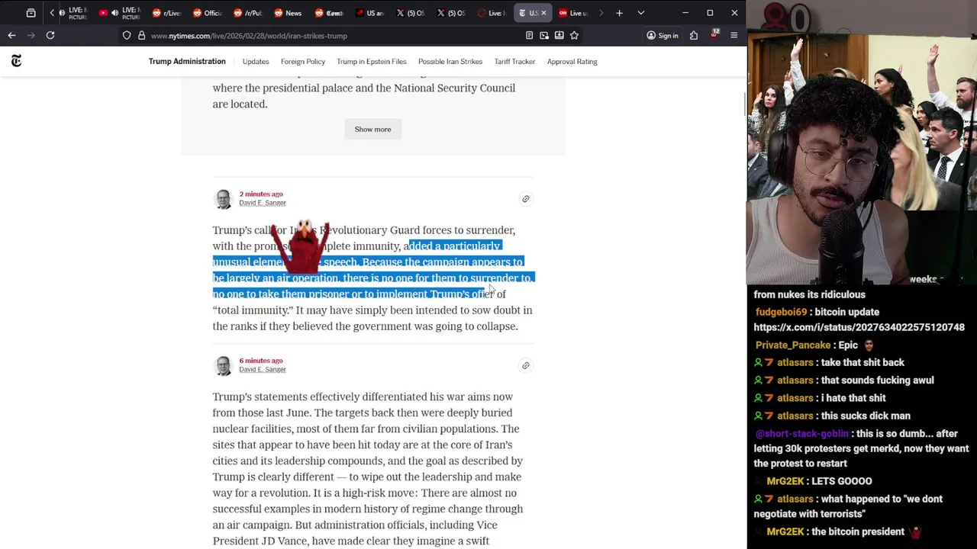Switch to the 'US an' tab
Screen dimensions: 977x549
[369, 13]
